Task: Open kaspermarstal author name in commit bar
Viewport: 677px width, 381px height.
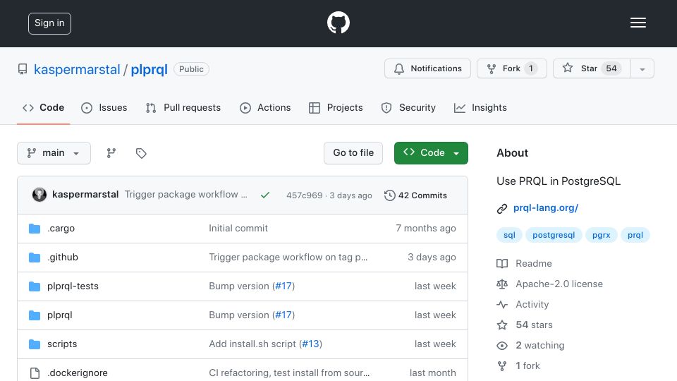Action: point(85,195)
